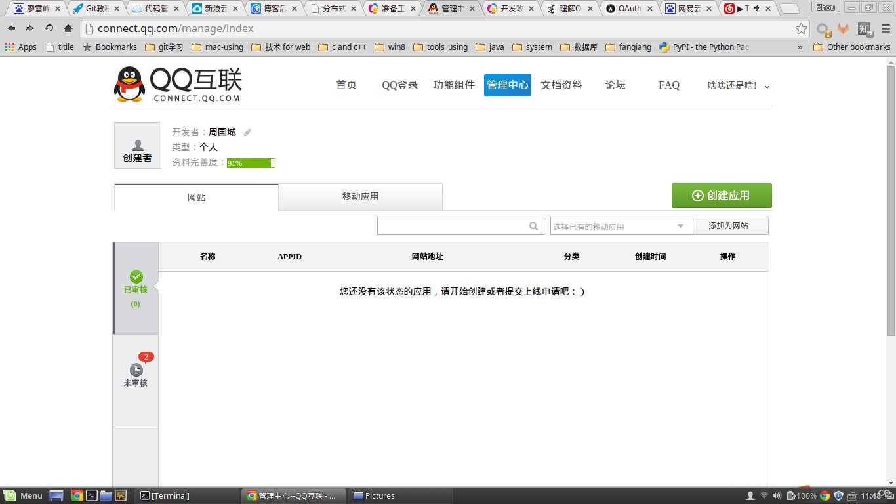Expand the account name dropdown arrow

767,87
